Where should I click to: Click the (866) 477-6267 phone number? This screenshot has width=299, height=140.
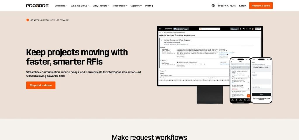pos(227,6)
